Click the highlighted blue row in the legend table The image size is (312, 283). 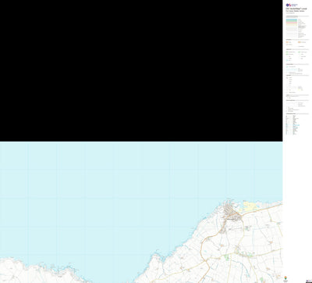[292, 125]
